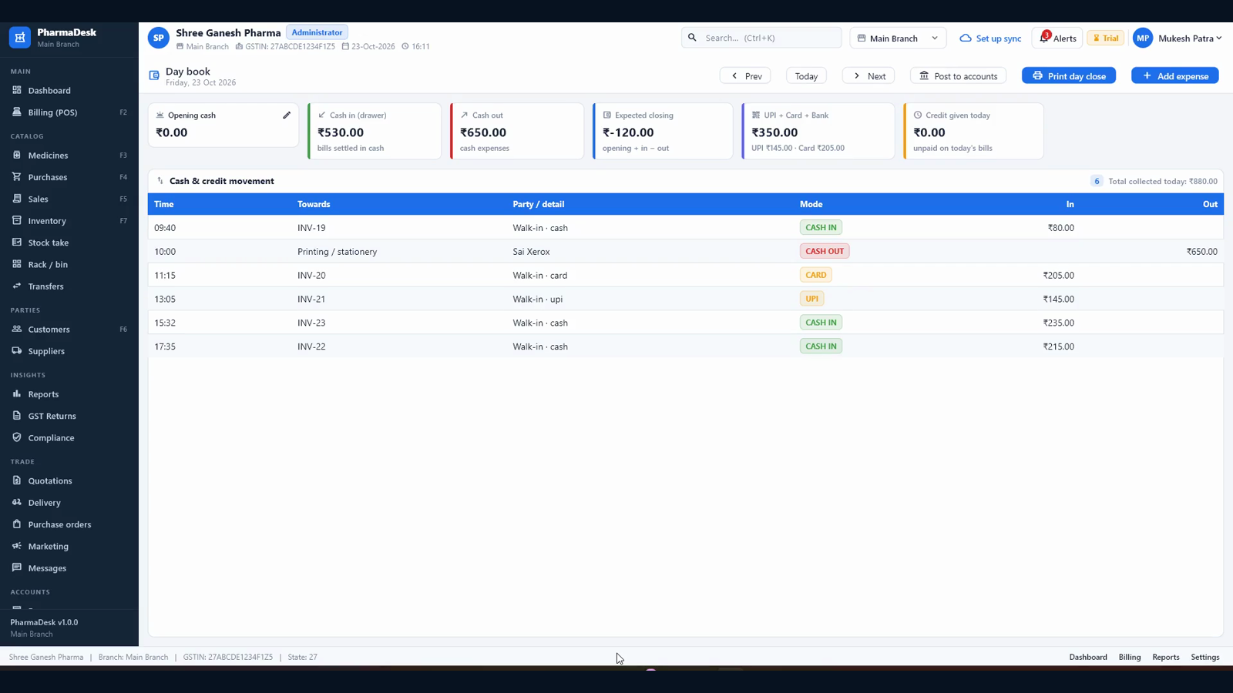Click the UPI mode badge for INV-21

tap(812, 299)
